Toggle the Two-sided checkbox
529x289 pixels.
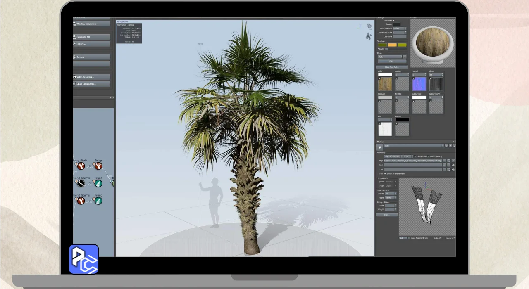tap(393, 20)
